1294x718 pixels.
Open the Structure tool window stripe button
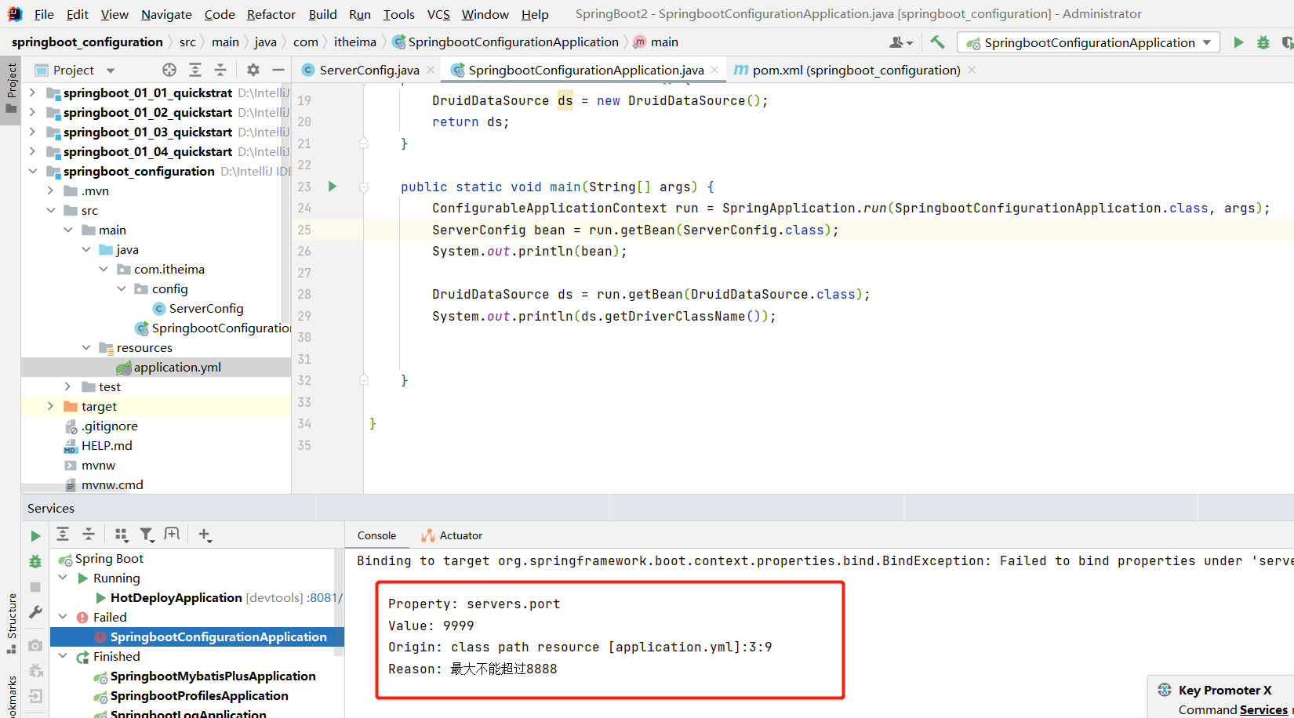(11, 623)
